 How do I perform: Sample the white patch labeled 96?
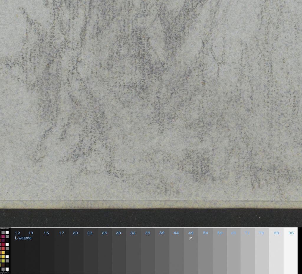tap(290, 254)
